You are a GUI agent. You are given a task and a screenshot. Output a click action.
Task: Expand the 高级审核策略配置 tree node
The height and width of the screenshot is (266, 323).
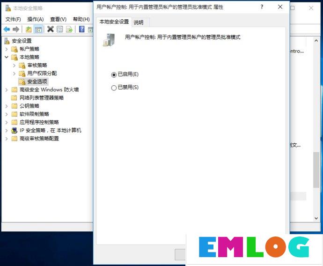click(x=7, y=139)
